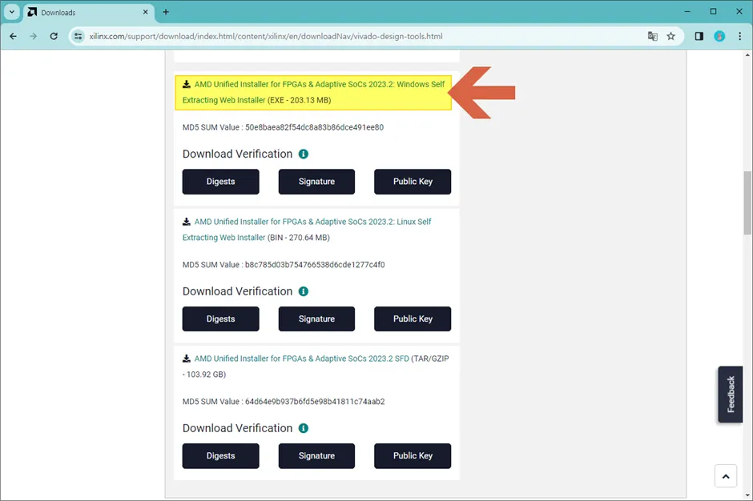View site information icon in address bar
This screenshot has height=501, width=753.
point(79,36)
